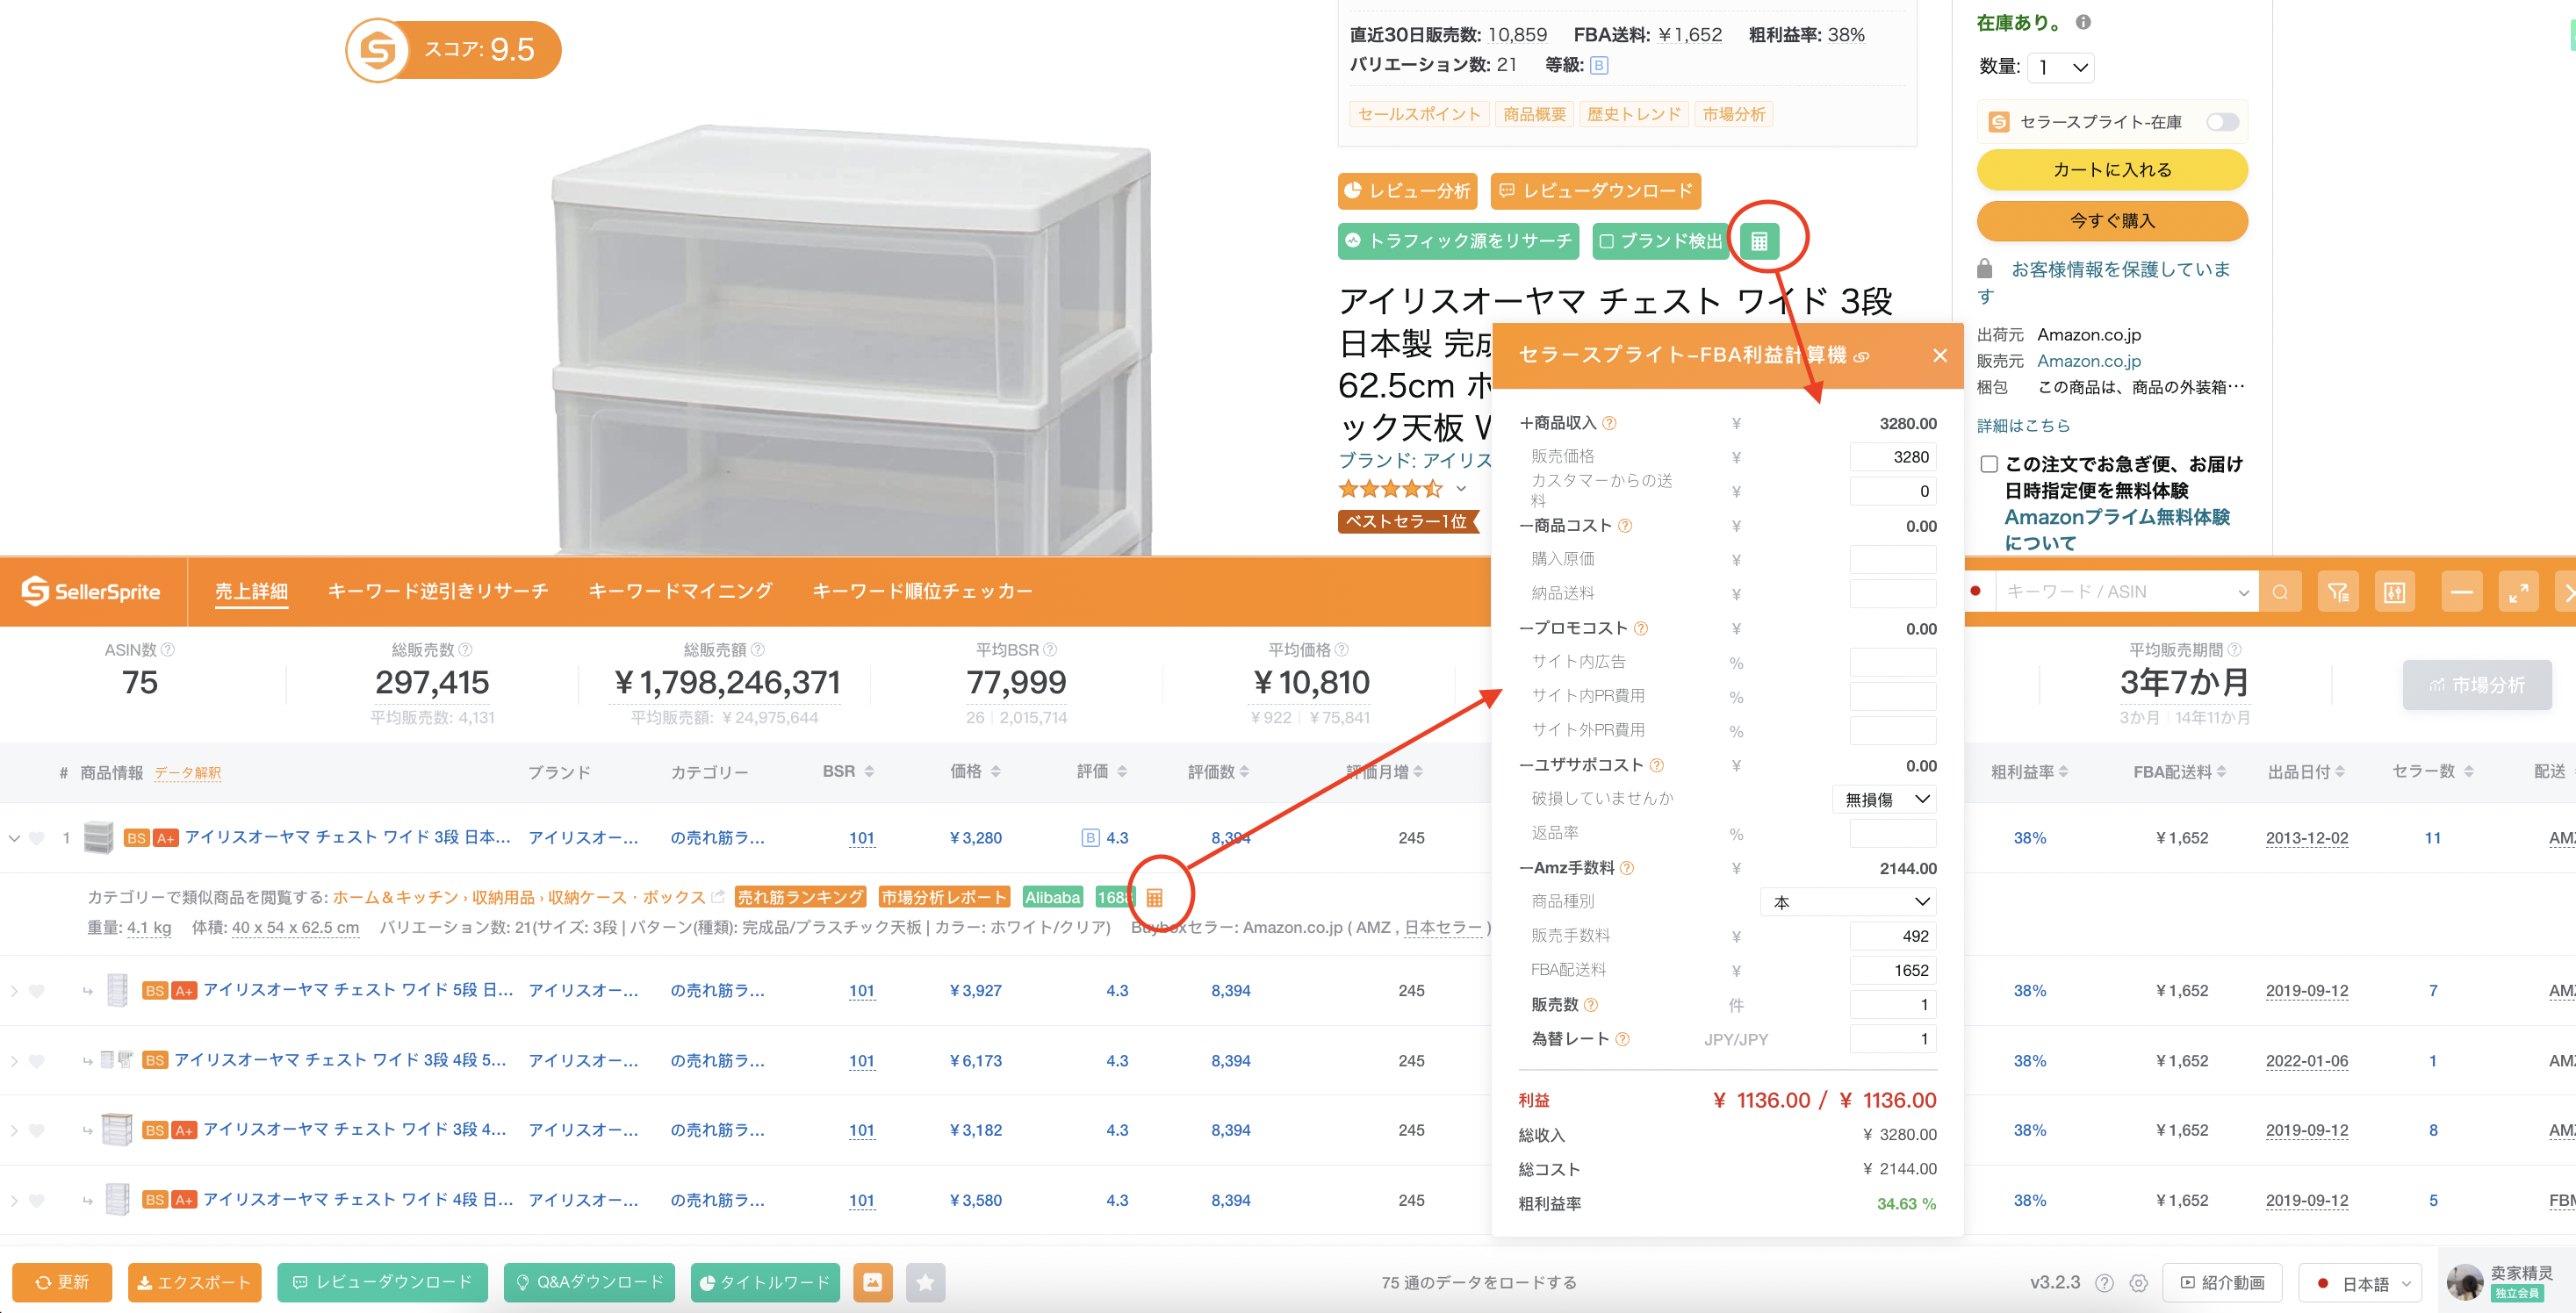This screenshot has width=2576, height=1313.
Task: Expand the ¥3,580 product row
Action: click(x=14, y=1200)
